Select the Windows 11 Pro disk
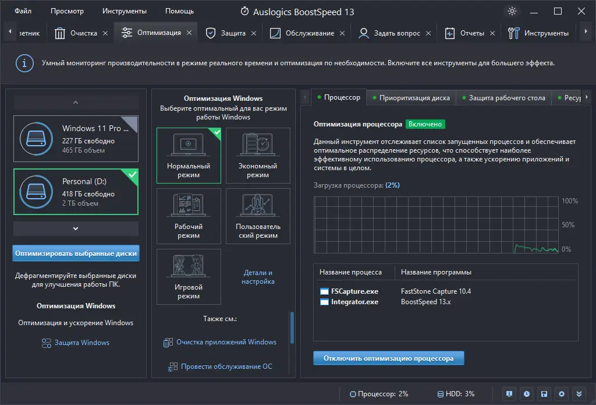The width and height of the screenshot is (596, 405). tap(76, 139)
